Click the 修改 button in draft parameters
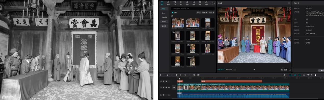324x100 pixels. 321,70
